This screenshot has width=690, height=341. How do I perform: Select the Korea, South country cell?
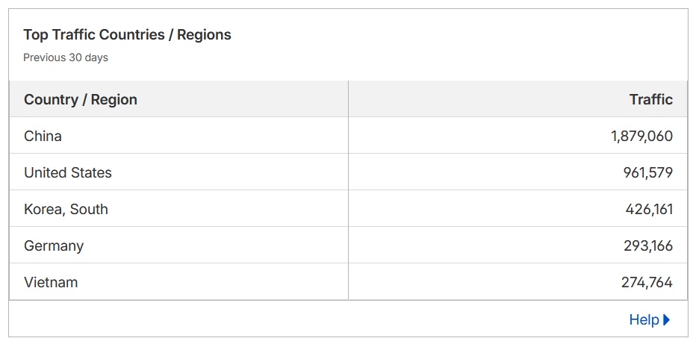(x=178, y=209)
